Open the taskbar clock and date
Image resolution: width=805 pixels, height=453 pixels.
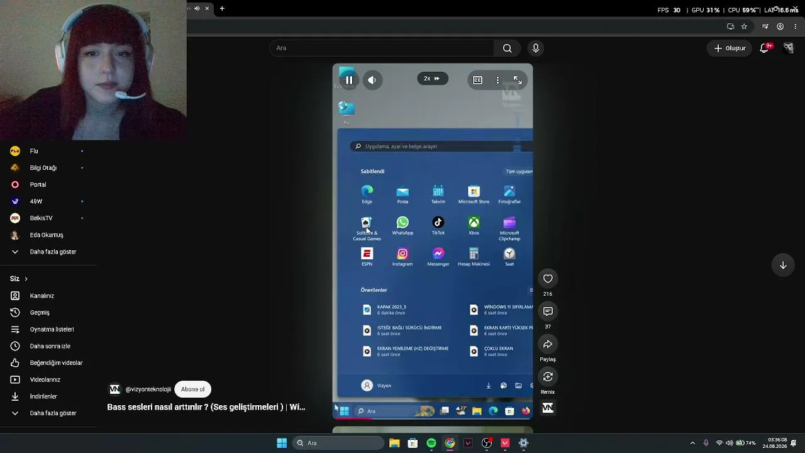click(x=775, y=443)
